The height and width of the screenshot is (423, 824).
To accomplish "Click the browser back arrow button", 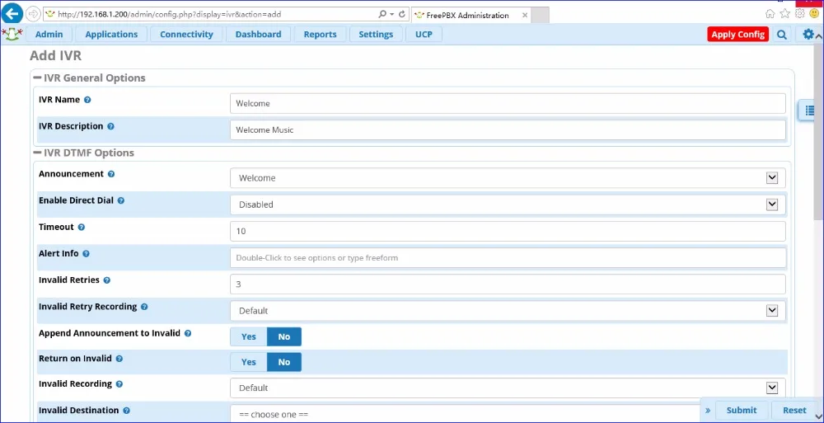I will pos(12,14).
